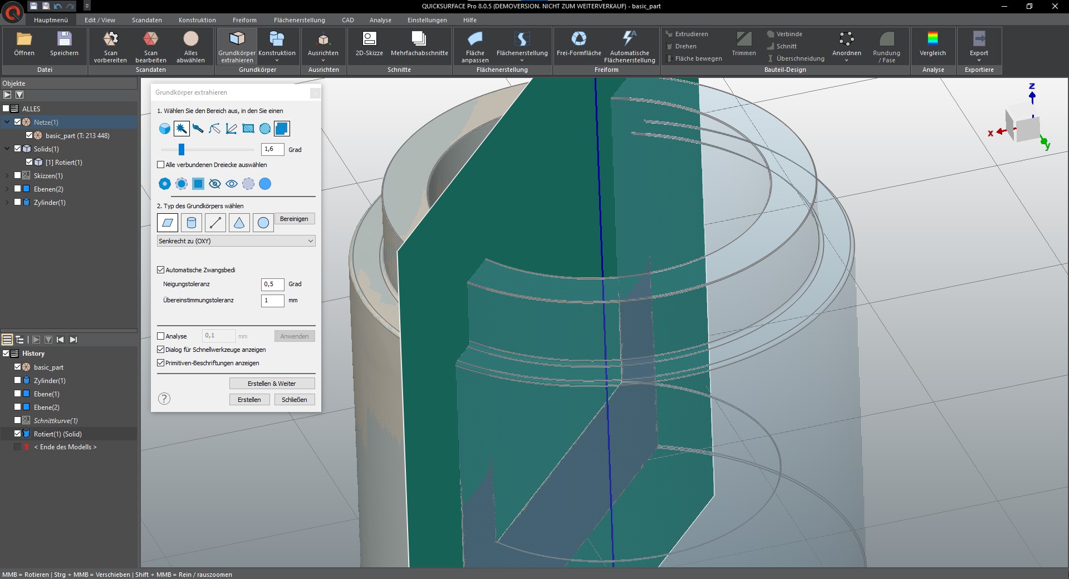The height and width of the screenshot is (579, 1069).
Task: Enable Alle verbundenen Dreiecke auswählen
Action: click(161, 165)
